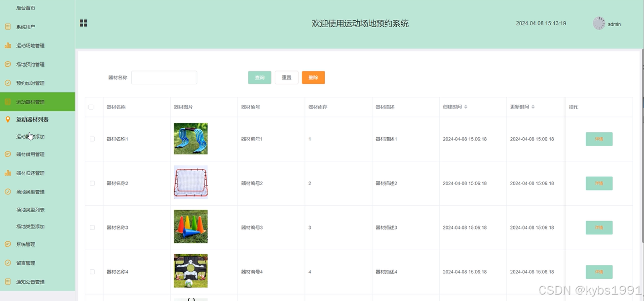The image size is (644, 301).
Task: Check the box for 器材名称1 row
Action: coord(92,139)
